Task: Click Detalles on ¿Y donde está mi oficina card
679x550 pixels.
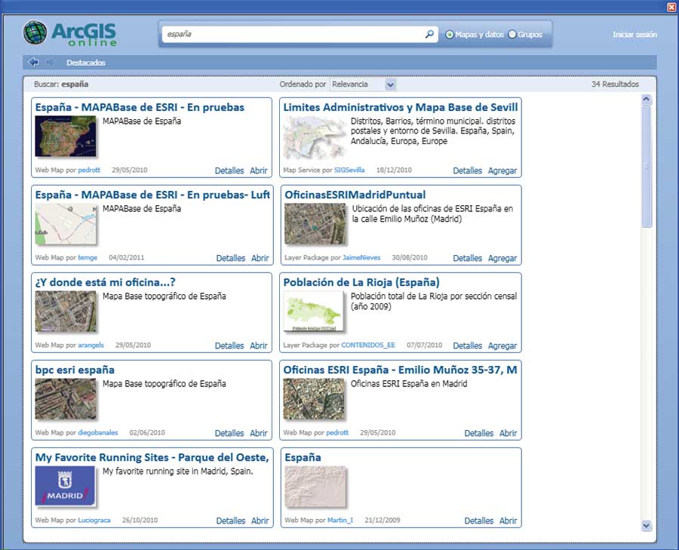Action: coord(229,346)
